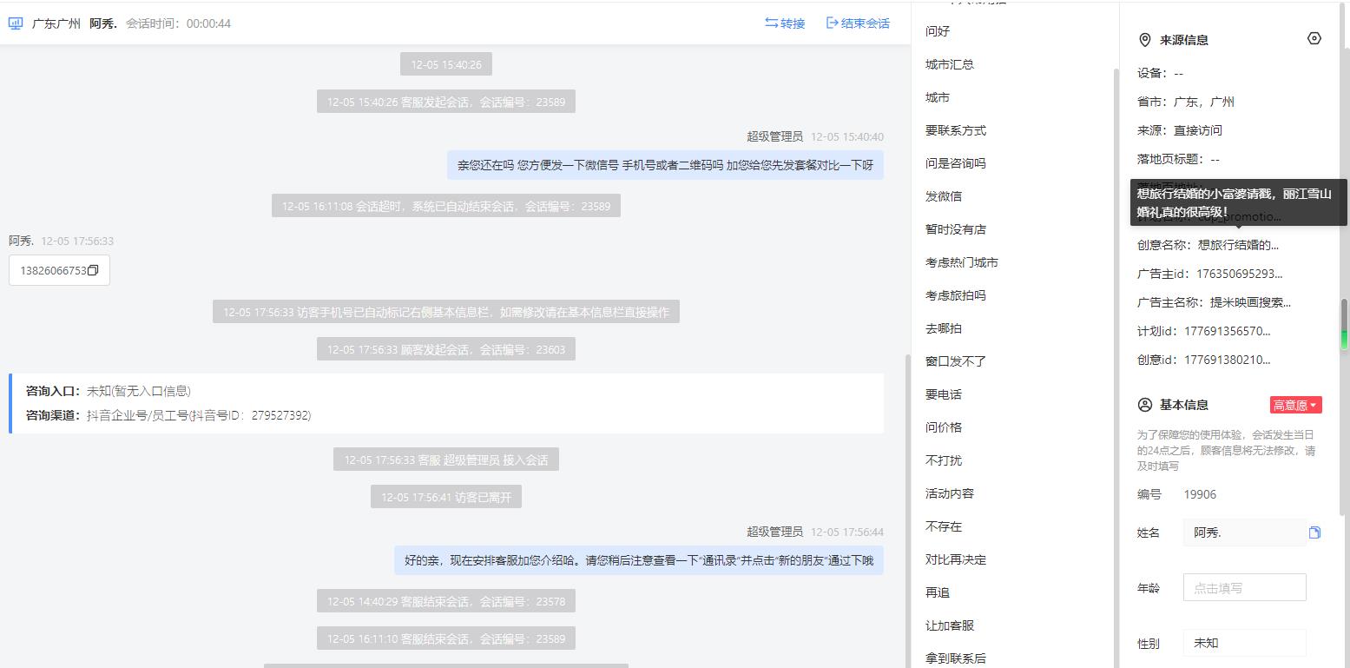Select quick reply 问是咨询吗
The image size is (1350, 668).
click(956, 163)
